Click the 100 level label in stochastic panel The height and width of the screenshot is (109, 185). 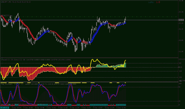tap(180, 84)
